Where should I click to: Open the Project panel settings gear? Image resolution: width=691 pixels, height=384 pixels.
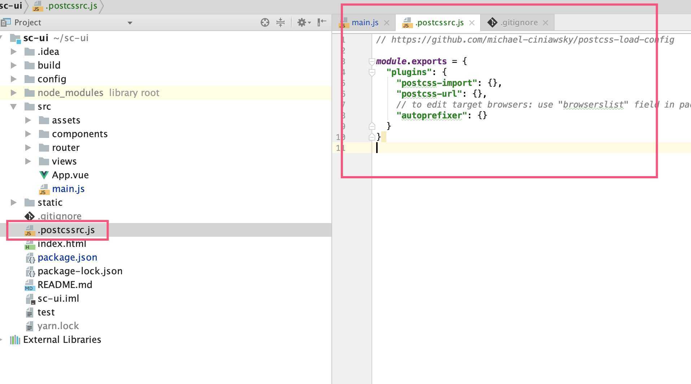304,22
